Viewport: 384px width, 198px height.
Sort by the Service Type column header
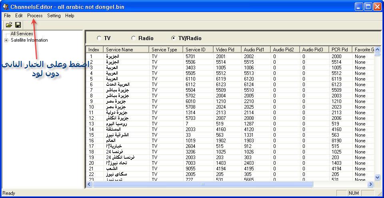(166, 50)
